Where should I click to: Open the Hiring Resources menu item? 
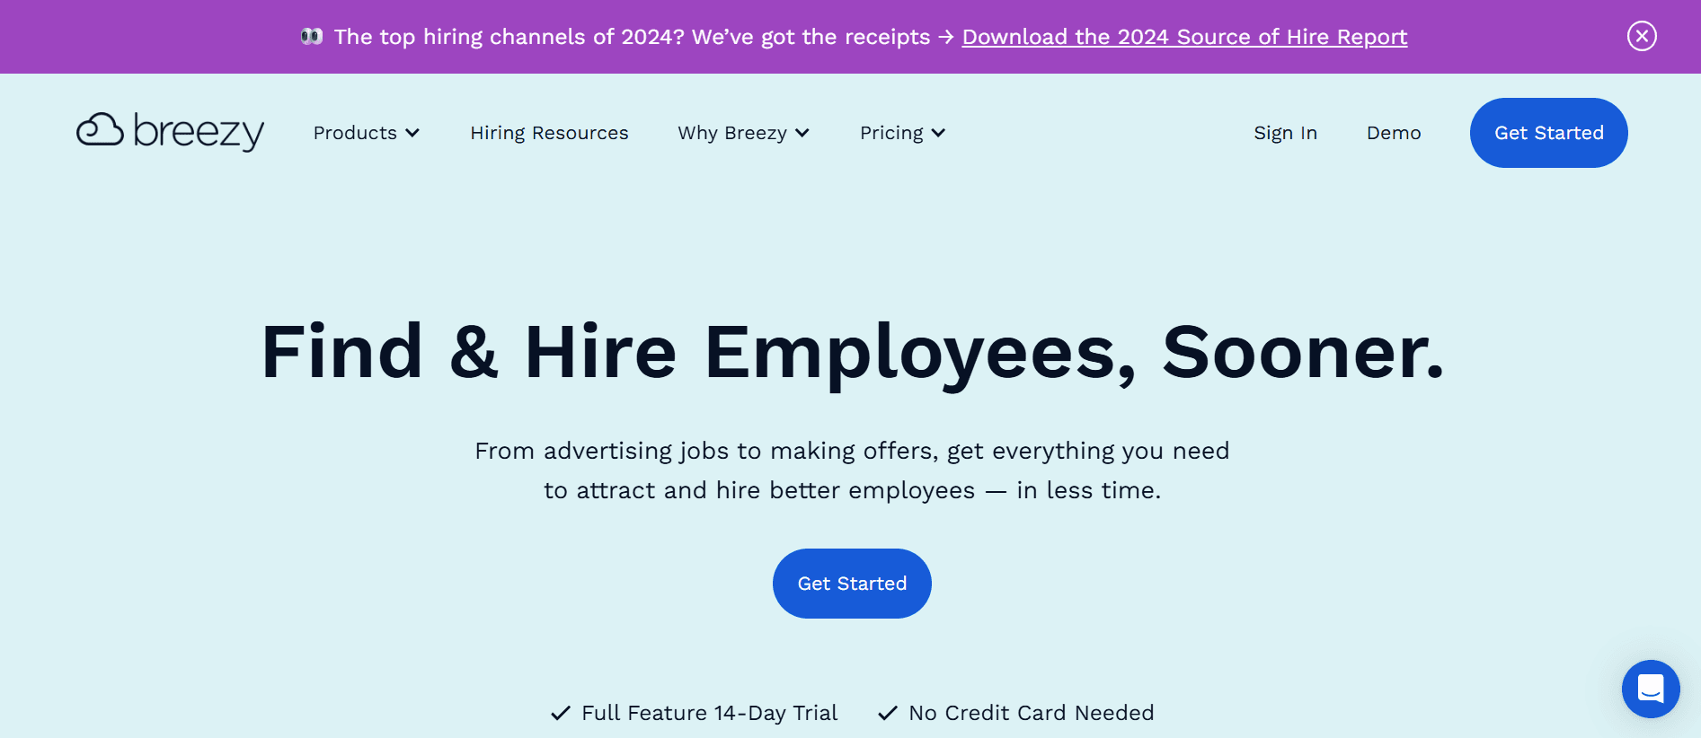(549, 133)
